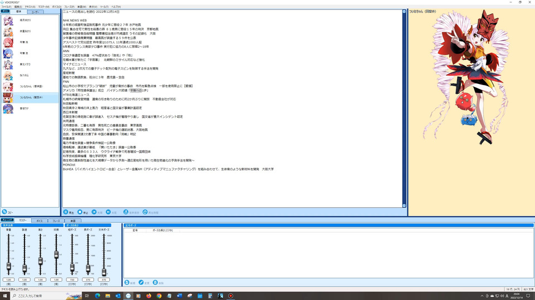Image resolution: width=535 pixels, height=300 pixels.
Task: Open Outlook from the taskbar
Action: click(x=118, y=296)
